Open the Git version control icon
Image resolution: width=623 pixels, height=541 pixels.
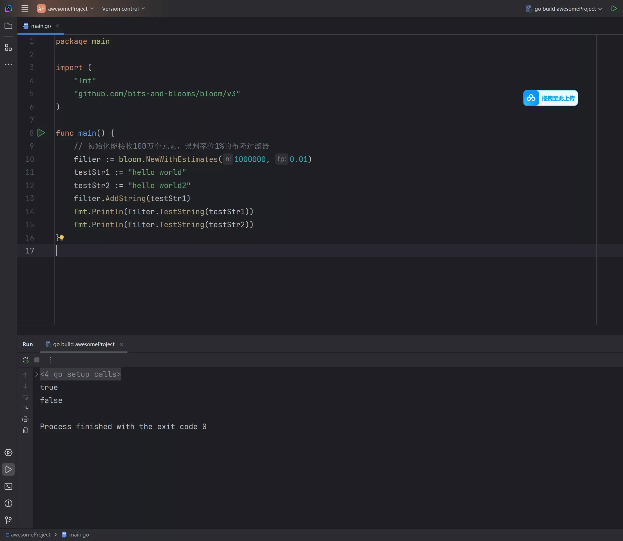click(8, 520)
